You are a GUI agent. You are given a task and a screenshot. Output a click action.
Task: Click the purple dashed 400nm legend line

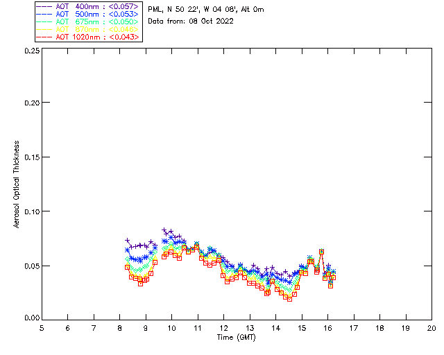(44, 6)
